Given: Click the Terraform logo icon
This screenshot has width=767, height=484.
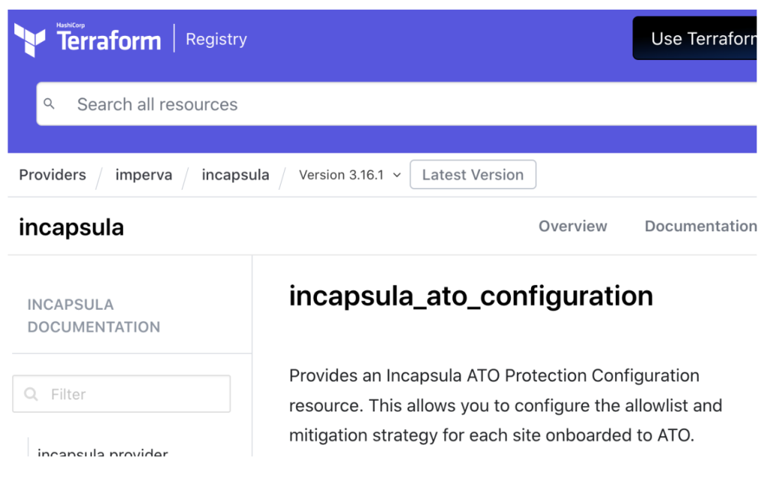Looking at the screenshot, I should [29, 37].
